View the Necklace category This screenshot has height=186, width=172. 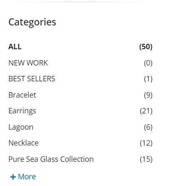click(23, 143)
